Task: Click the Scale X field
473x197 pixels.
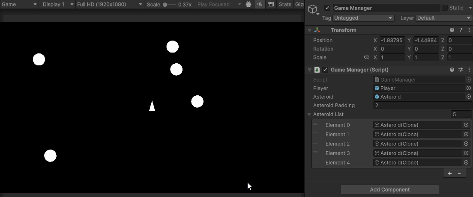Action: point(392,57)
